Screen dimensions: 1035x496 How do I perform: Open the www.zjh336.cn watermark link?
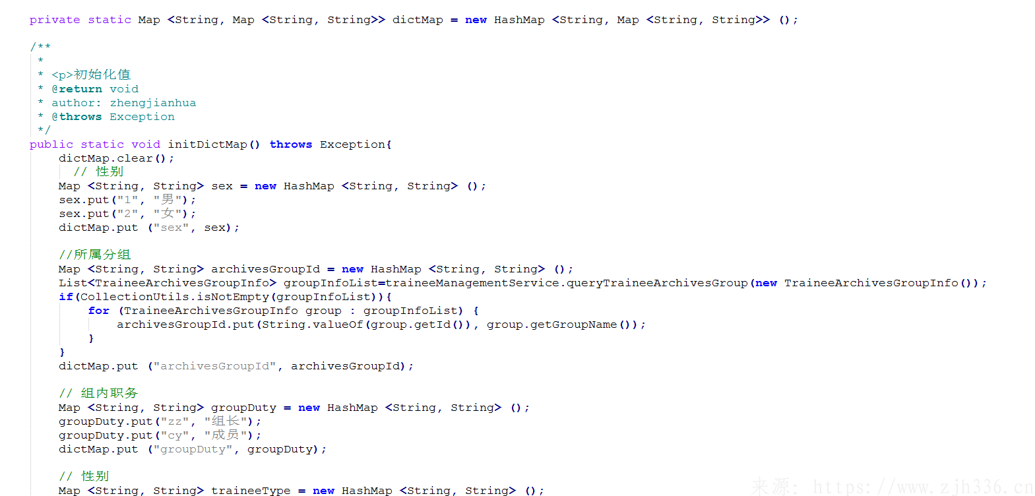tap(922, 487)
